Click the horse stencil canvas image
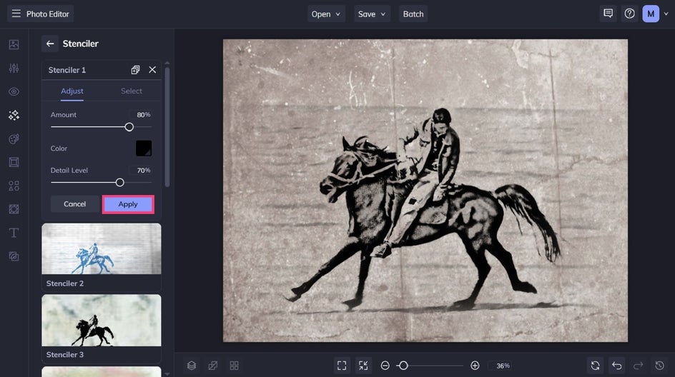This screenshot has height=377, width=675. click(x=425, y=191)
